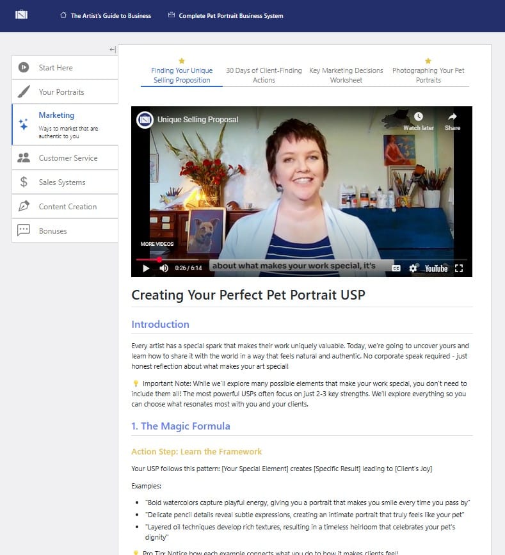Open the Sales Systems section
Image resolution: width=505 pixels, height=555 pixels.
pyautogui.click(x=65, y=182)
